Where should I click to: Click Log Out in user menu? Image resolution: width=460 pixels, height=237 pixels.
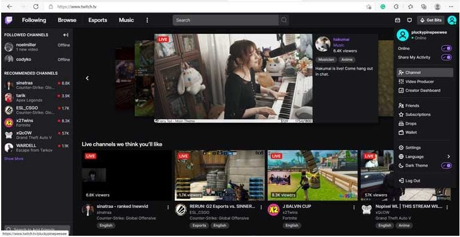[x=425, y=181]
